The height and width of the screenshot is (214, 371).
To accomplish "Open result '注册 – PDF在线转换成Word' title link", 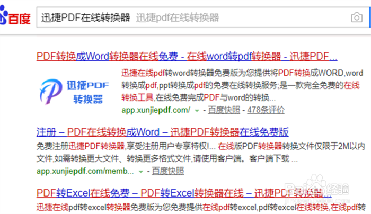I will [x=162, y=132].
